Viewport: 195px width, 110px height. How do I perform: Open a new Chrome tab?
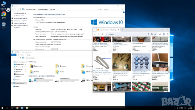pos(122,30)
